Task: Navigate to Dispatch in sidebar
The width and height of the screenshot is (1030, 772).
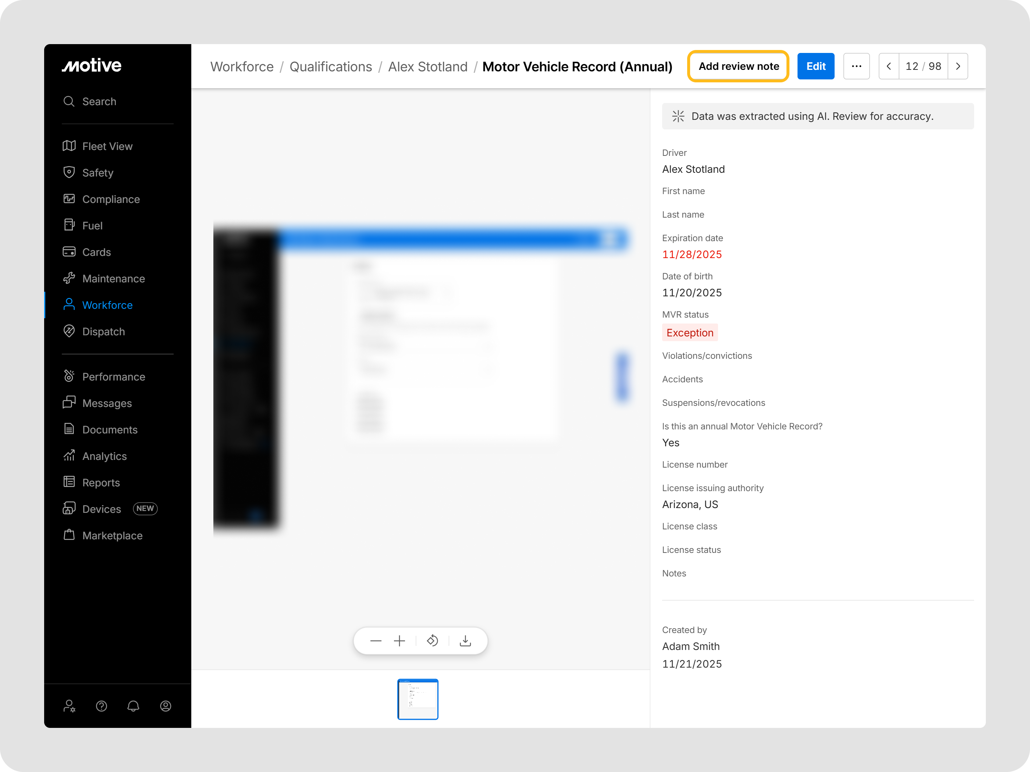Action: click(103, 332)
